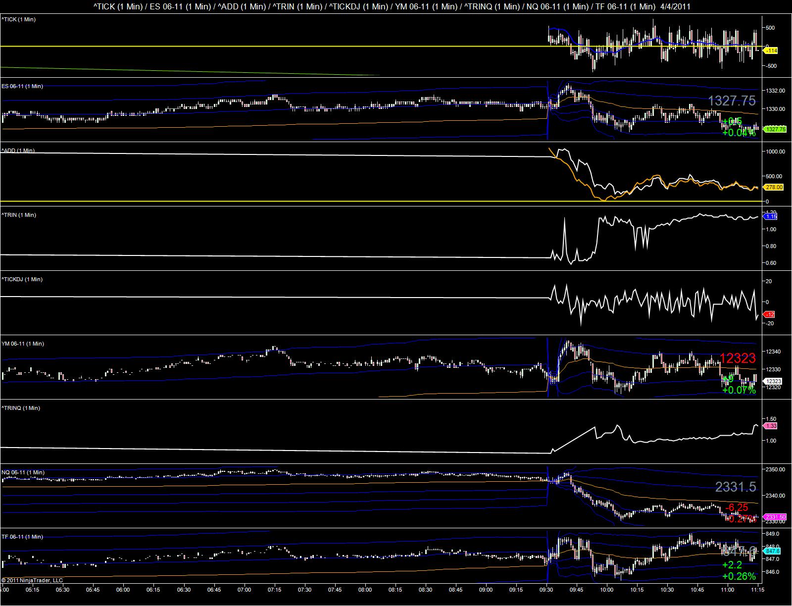The image size is (792, 606).
Task: Select the 10:45 time axis label
Action: [697, 590]
